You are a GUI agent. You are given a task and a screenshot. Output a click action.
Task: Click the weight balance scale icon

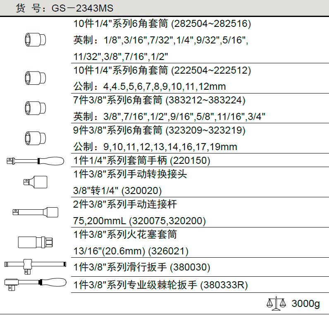276,304
